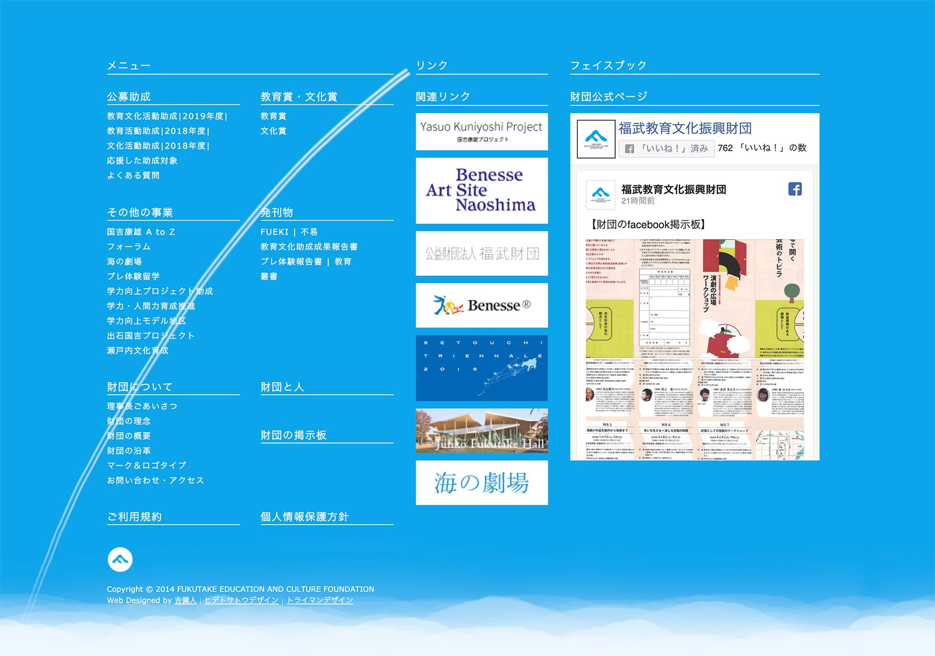Click the 関連リンク heading
The image size is (935, 656).
pyautogui.click(x=443, y=97)
